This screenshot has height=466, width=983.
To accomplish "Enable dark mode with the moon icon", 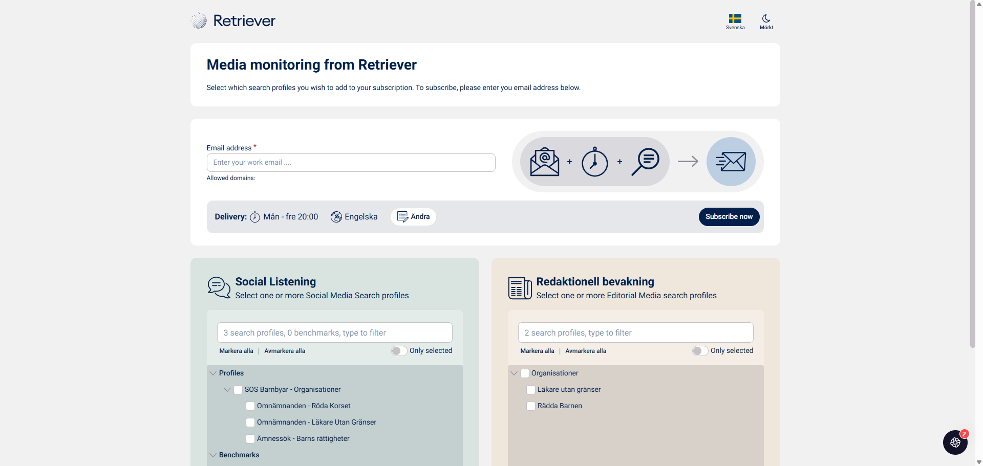I will coord(766,18).
